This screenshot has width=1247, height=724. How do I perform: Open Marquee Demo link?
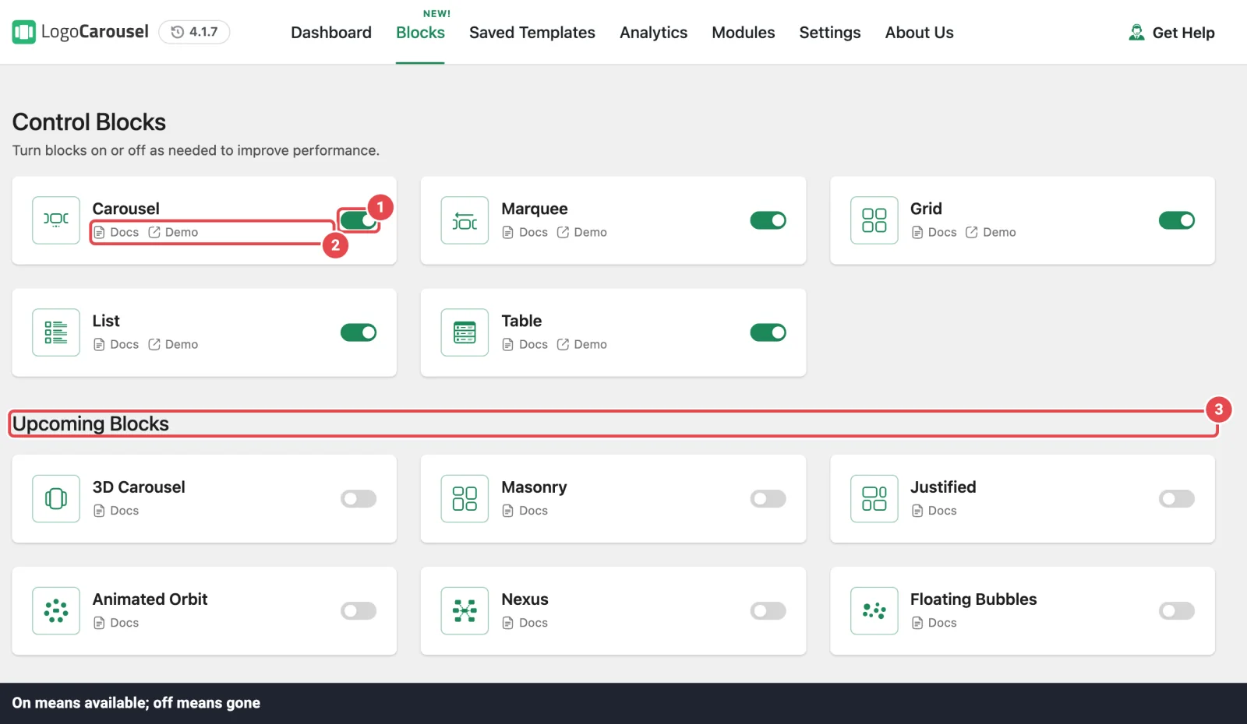[x=582, y=232]
